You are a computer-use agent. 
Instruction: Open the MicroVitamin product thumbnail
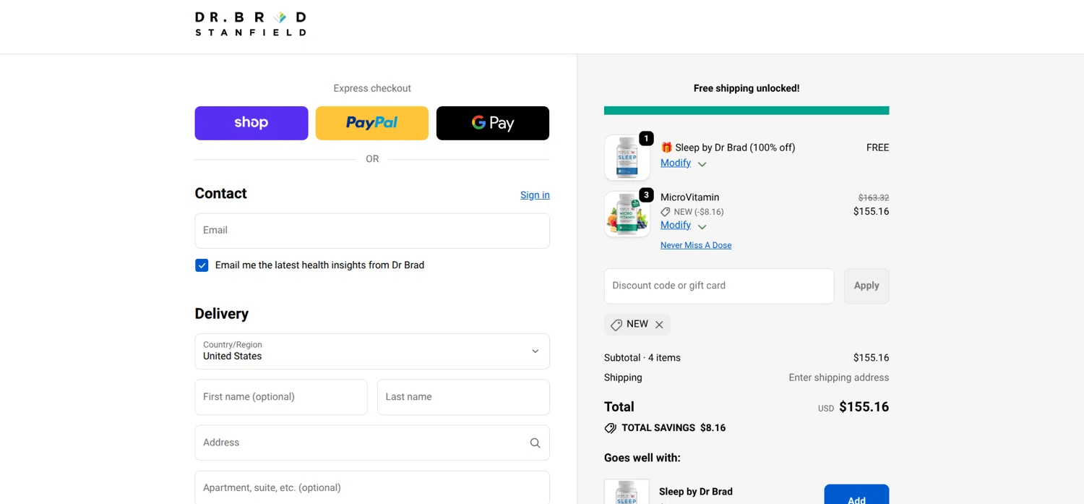pos(627,214)
